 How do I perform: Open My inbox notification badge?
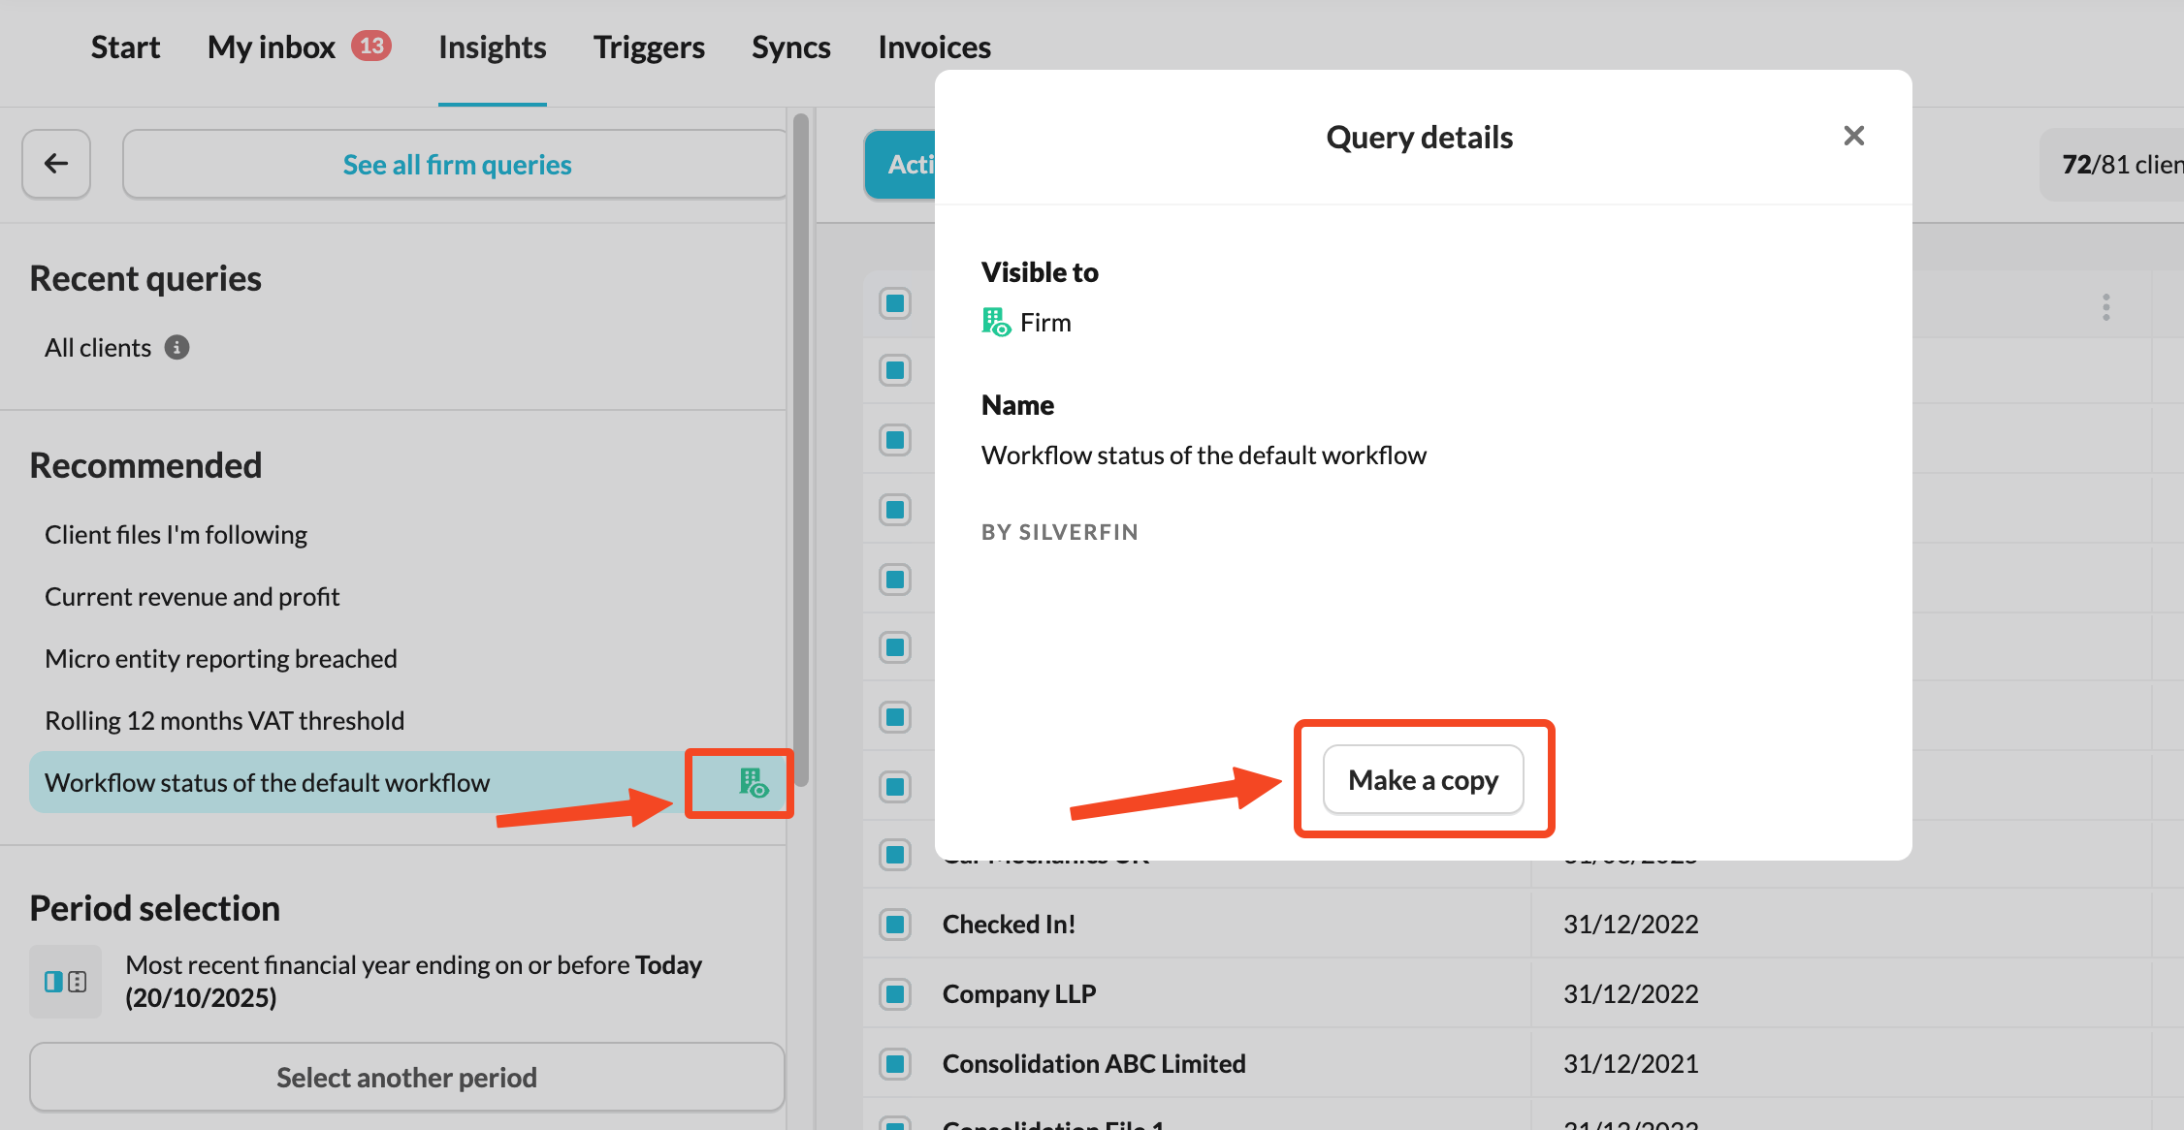coord(370,46)
